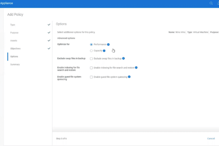Open info icon for Enable indexing option
Image resolution: width=219 pixels, height=146 pixels.
click(136, 68)
